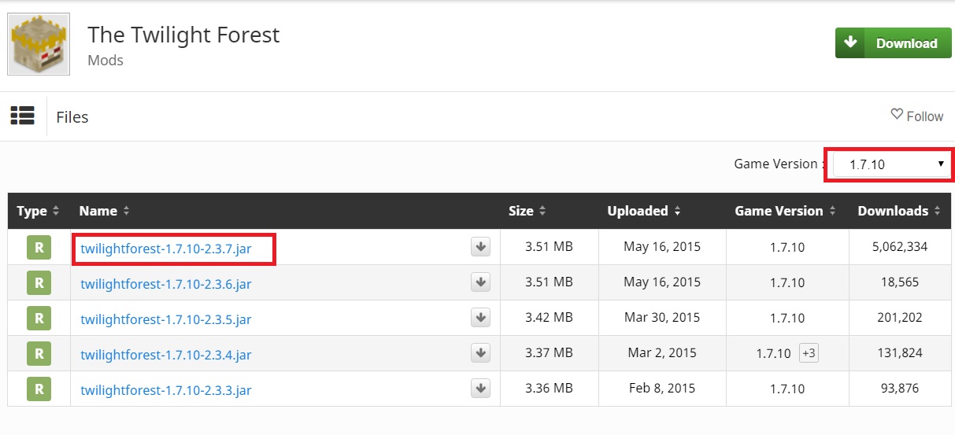
Task: Click the green Download button
Action: 890,43
